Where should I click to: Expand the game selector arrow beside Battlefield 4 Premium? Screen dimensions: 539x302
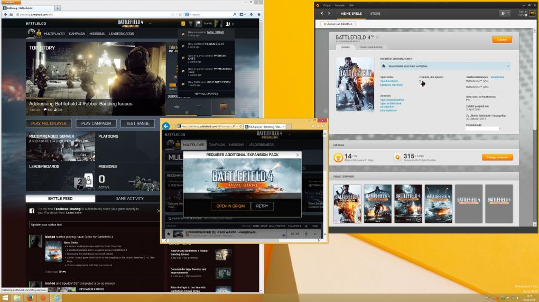click(150, 24)
